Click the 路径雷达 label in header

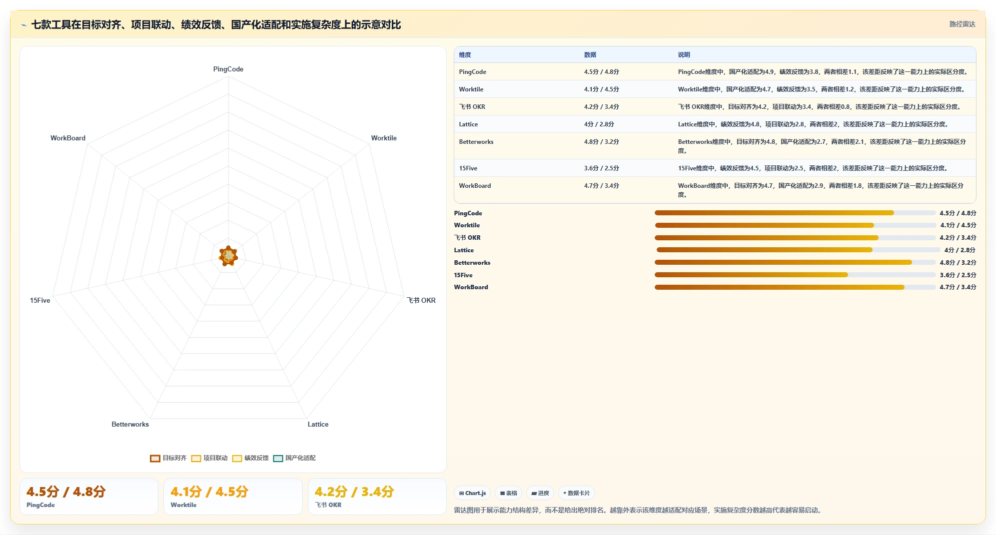pyautogui.click(x=962, y=24)
